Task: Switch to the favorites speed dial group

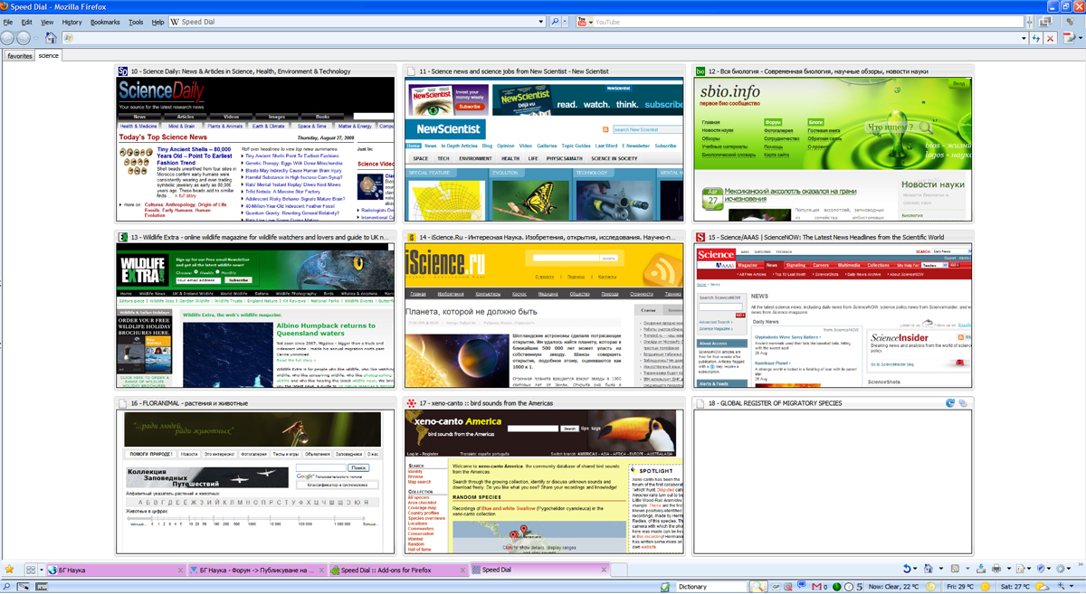Action: tap(20, 55)
